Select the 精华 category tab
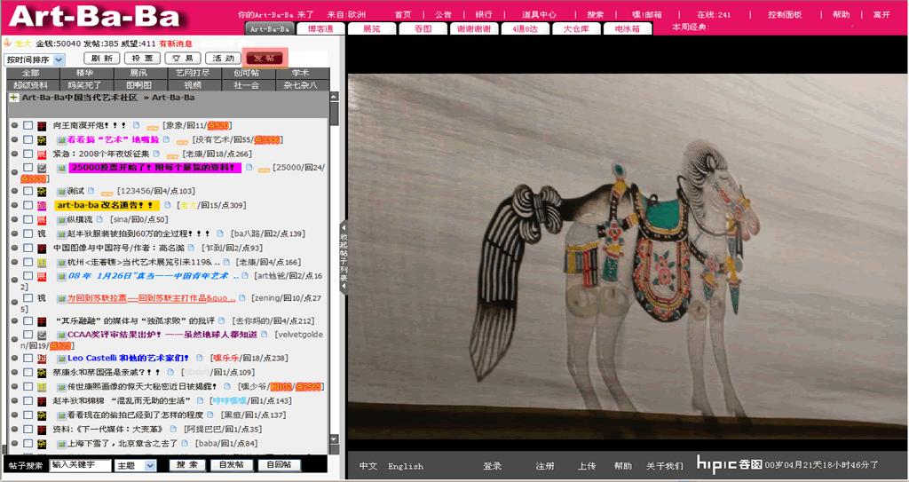The image size is (909, 482). [x=84, y=73]
